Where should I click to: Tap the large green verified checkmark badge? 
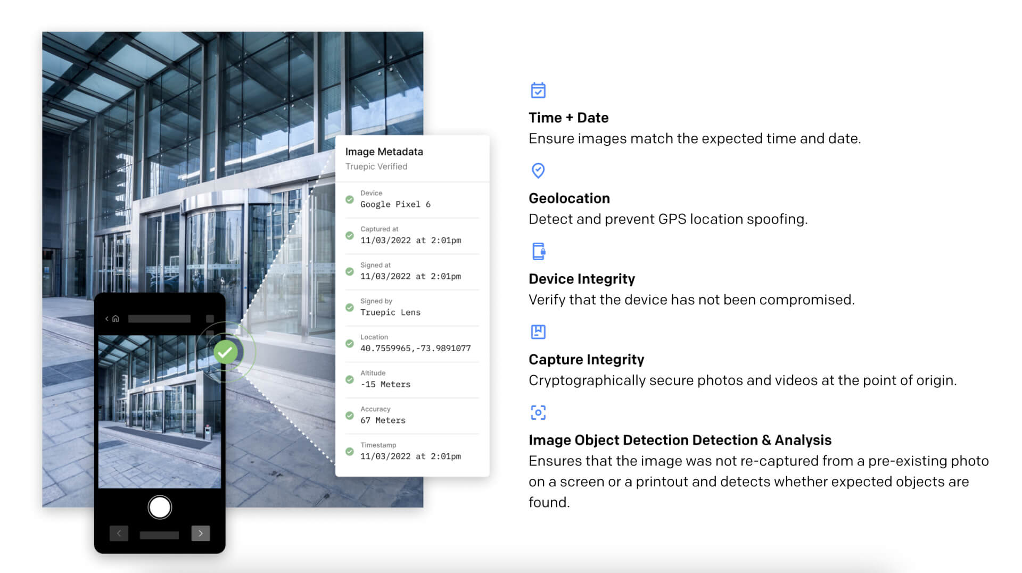click(226, 352)
